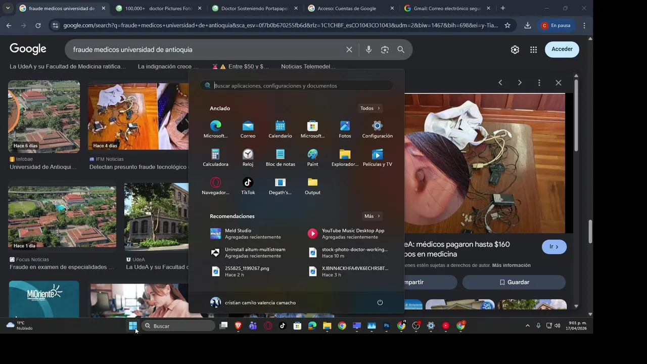
Task: Click Google search magnifier button
Action: (x=401, y=50)
